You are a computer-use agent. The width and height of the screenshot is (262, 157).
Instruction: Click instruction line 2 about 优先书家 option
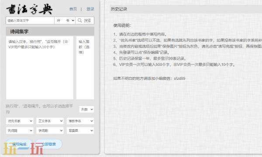(x=187, y=41)
